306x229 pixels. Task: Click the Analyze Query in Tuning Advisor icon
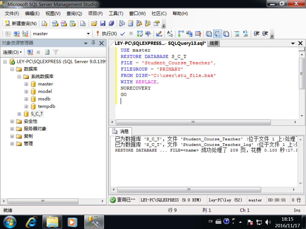pos(148,34)
